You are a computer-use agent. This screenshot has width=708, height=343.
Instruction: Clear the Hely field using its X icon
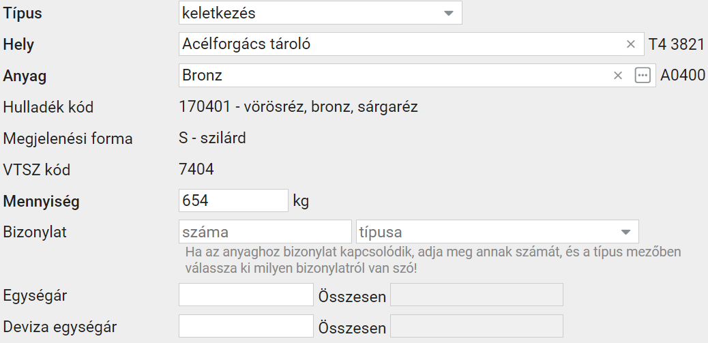tap(630, 44)
